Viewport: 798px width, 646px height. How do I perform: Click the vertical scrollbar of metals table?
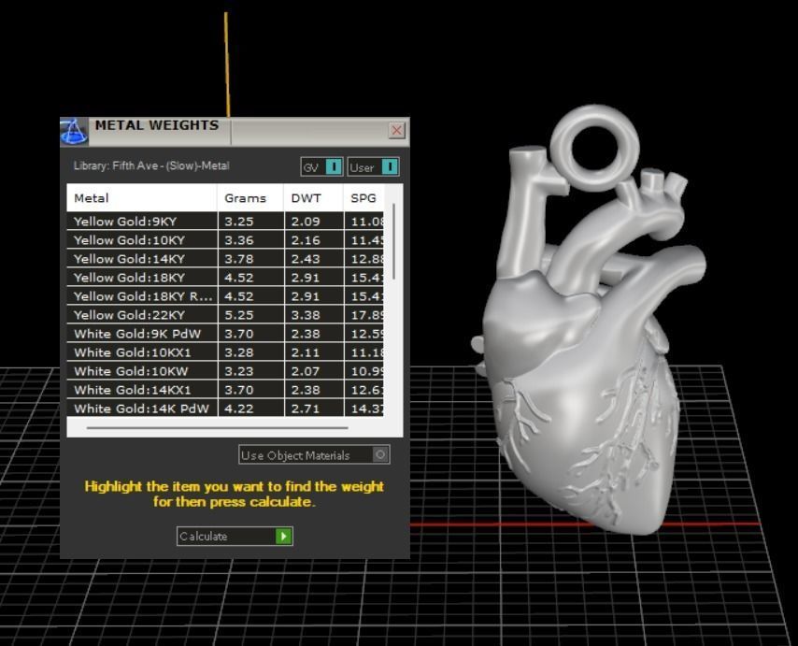[394, 241]
